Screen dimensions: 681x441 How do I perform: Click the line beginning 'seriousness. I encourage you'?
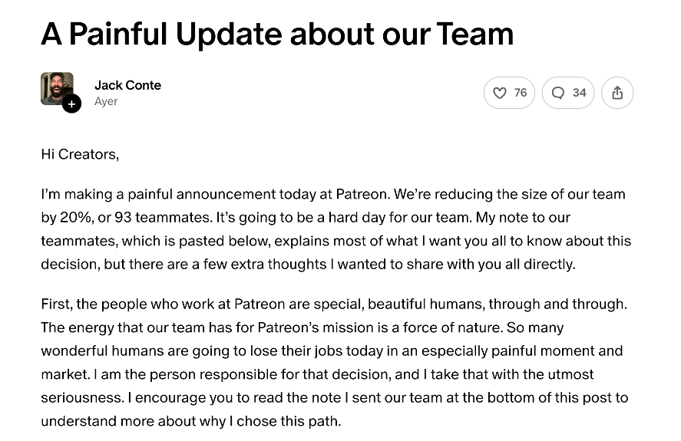(335, 397)
